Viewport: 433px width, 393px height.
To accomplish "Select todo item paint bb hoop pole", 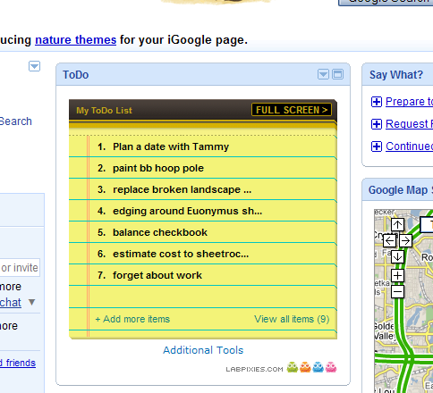I will click(x=158, y=168).
